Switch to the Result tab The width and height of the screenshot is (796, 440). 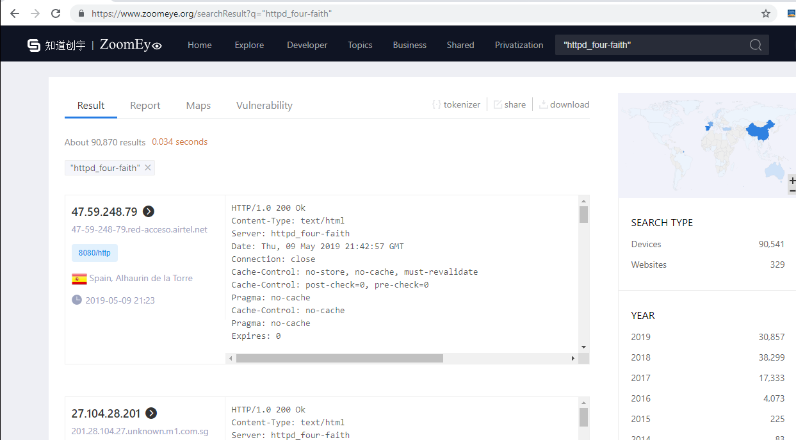pyautogui.click(x=91, y=106)
